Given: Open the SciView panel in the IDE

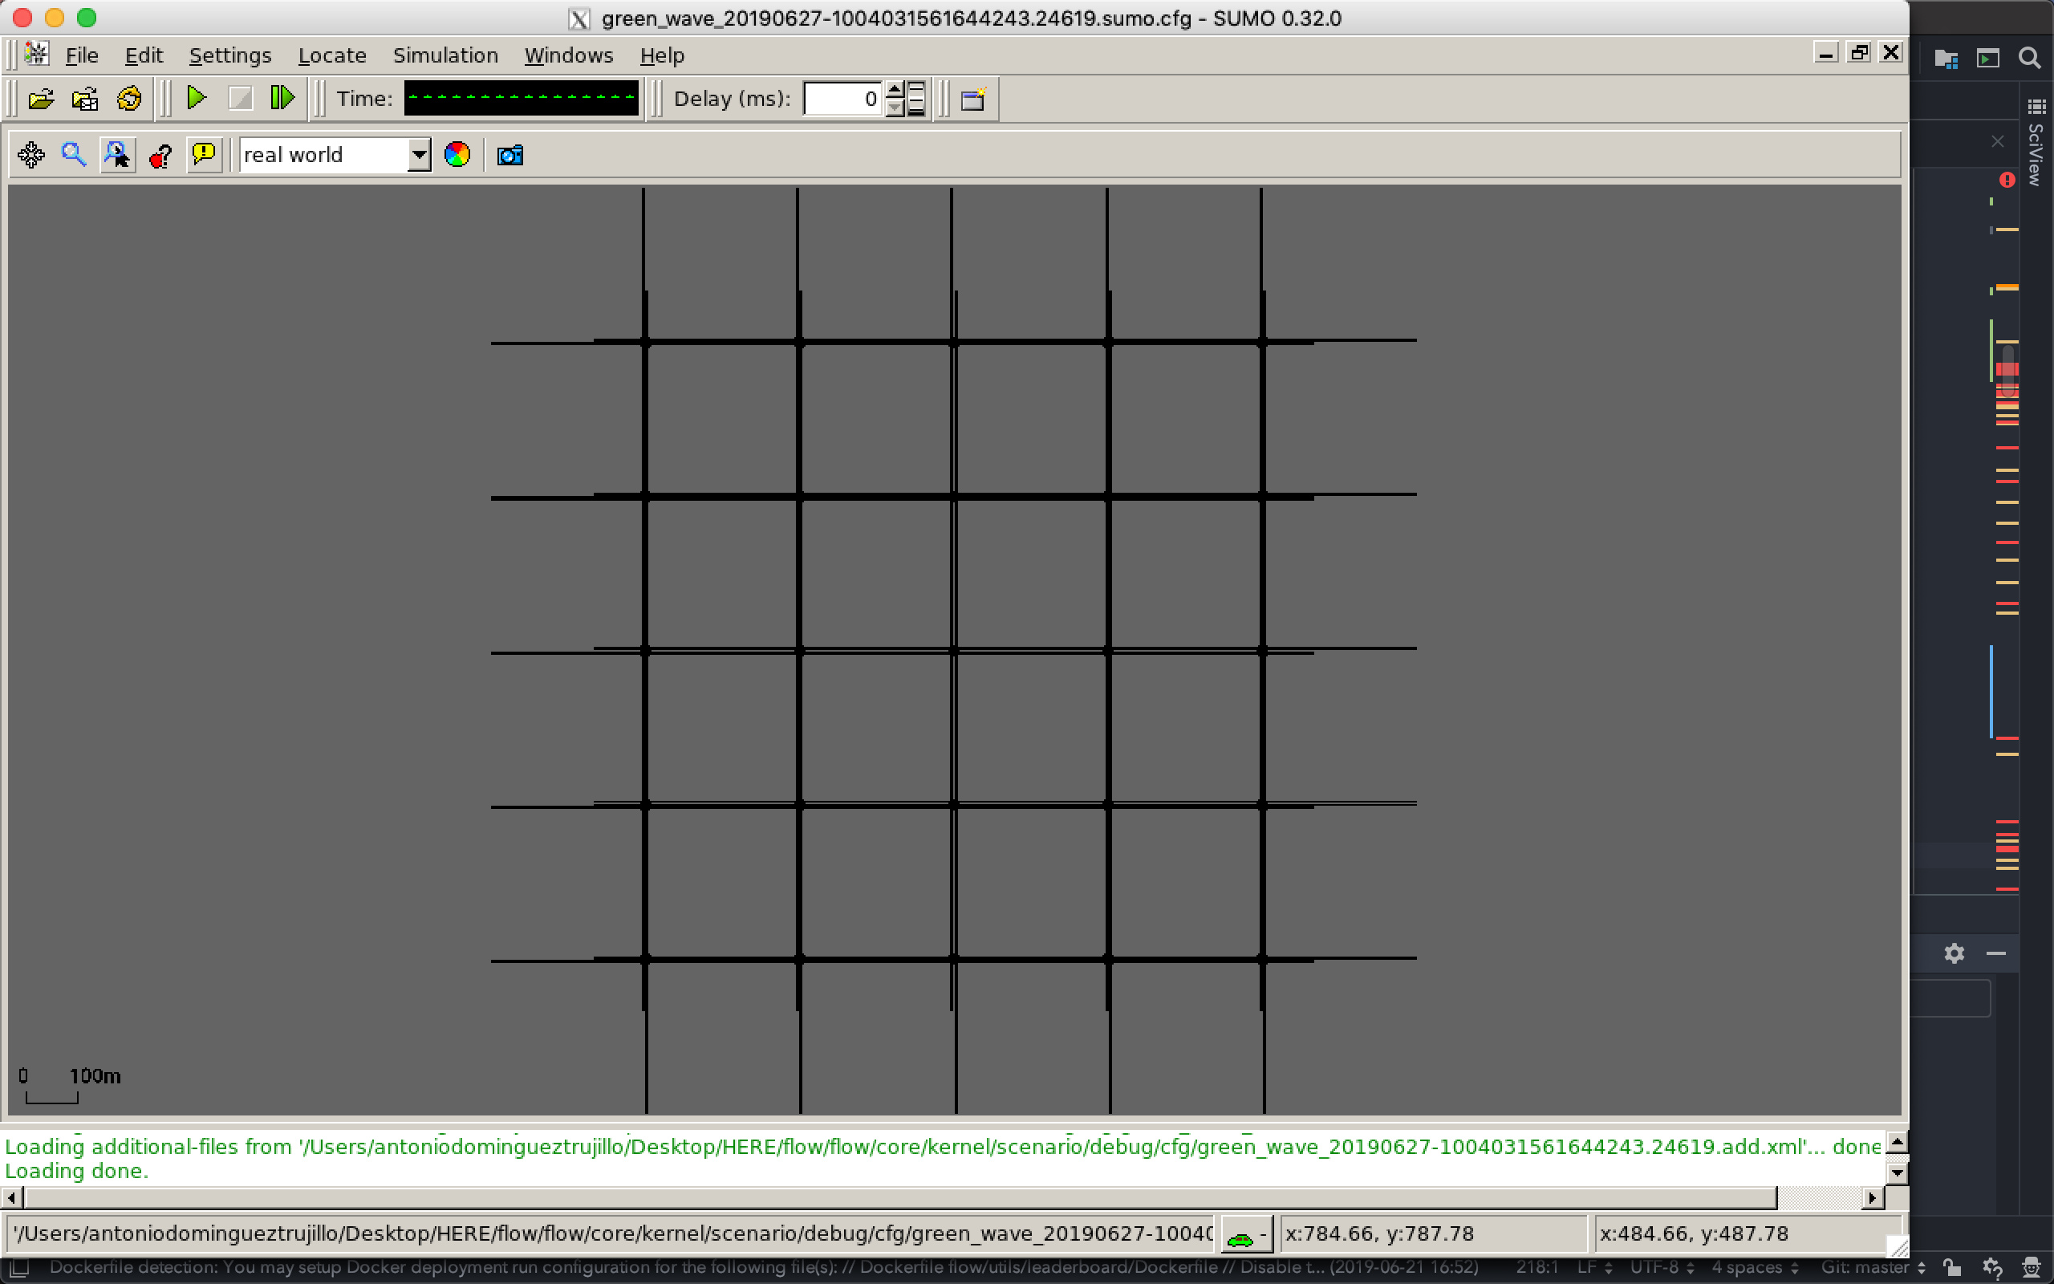Looking at the screenshot, I should tap(2036, 144).
